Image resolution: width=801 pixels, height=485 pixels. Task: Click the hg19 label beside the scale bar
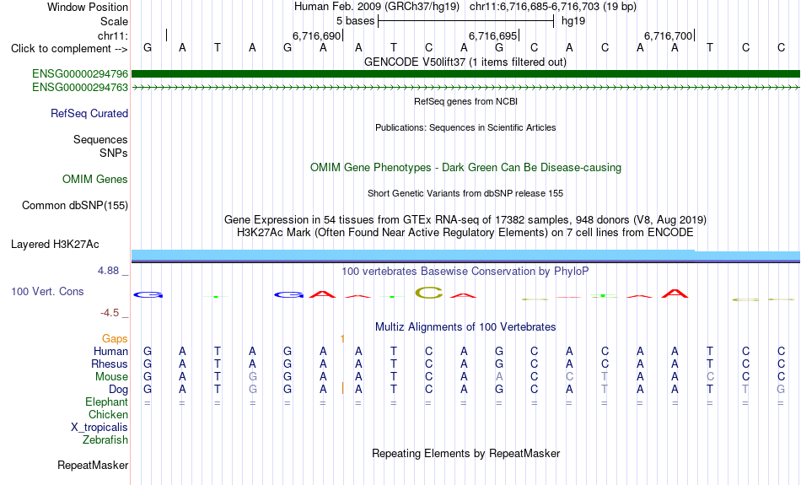pos(573,21)
